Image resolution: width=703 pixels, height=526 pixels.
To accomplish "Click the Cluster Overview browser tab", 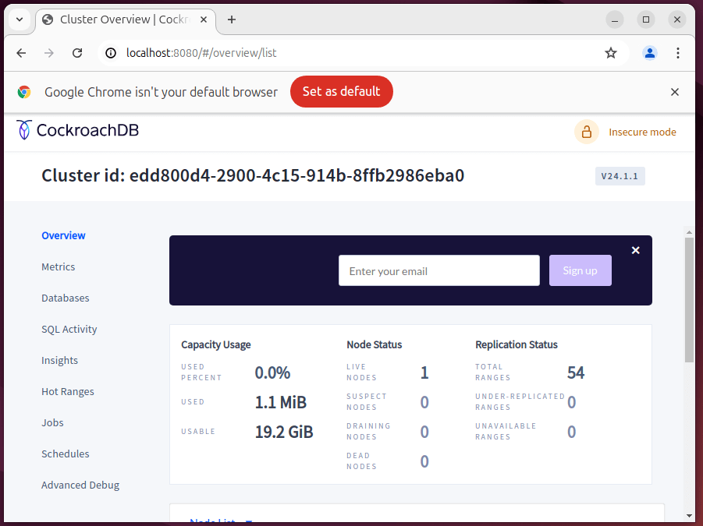I will [126, 19].
